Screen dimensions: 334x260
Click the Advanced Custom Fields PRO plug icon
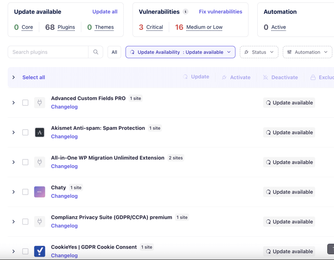coord(39,103)
